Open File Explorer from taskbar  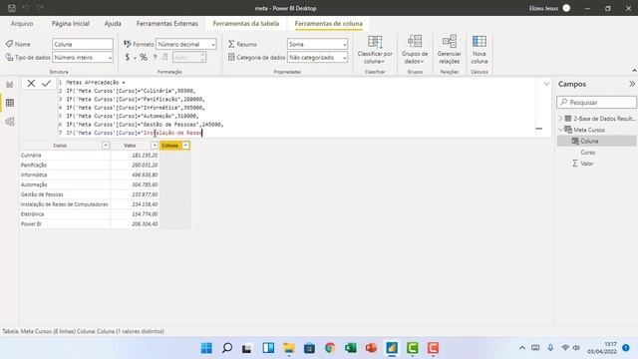pos(289,348)
